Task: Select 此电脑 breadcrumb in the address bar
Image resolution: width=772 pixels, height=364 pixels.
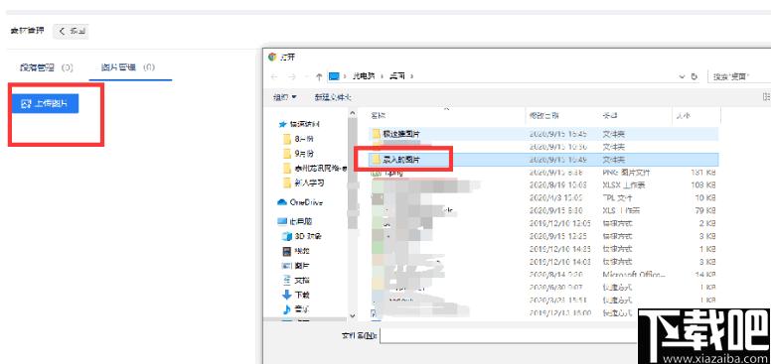Action: tap(364, 76)
